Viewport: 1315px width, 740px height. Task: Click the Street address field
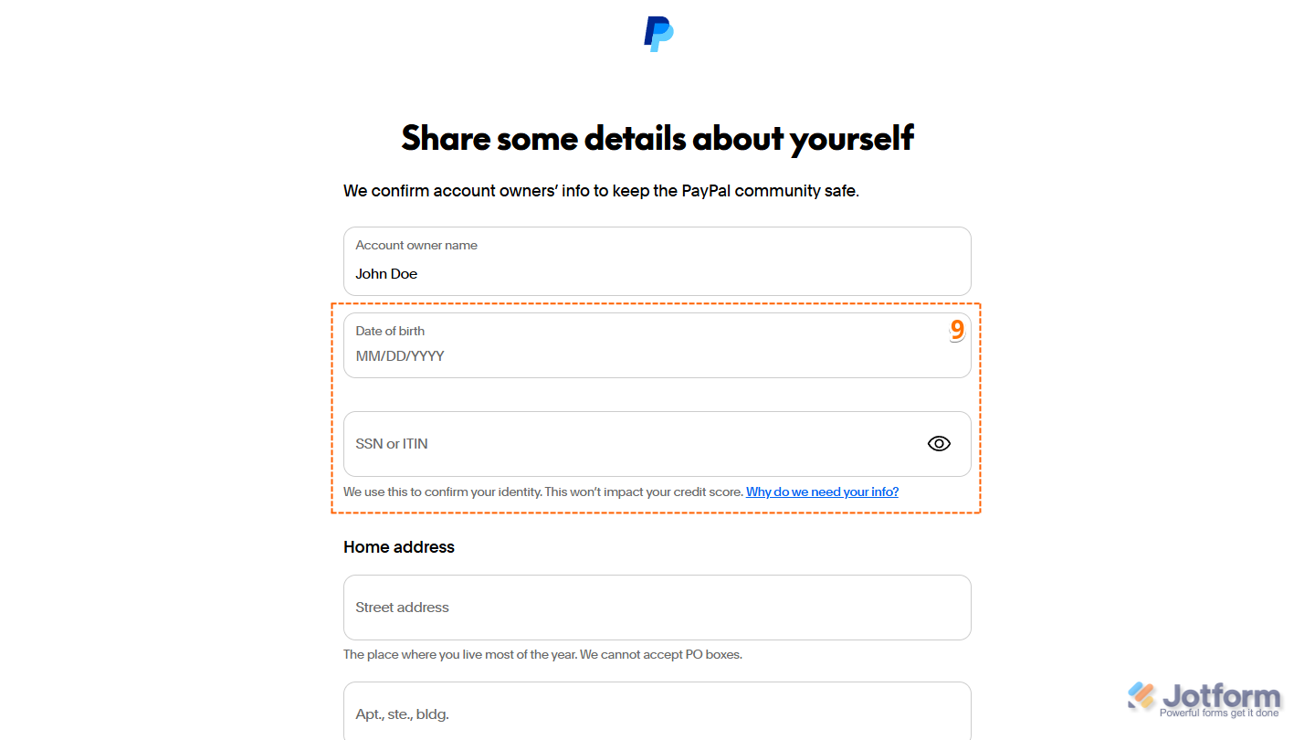(x=657, y=608)
